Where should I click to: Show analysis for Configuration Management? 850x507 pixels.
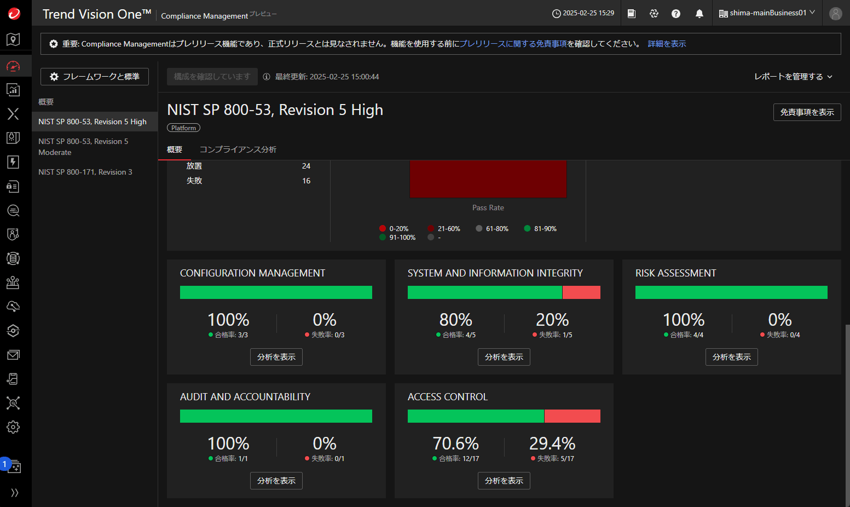point(276,357)
